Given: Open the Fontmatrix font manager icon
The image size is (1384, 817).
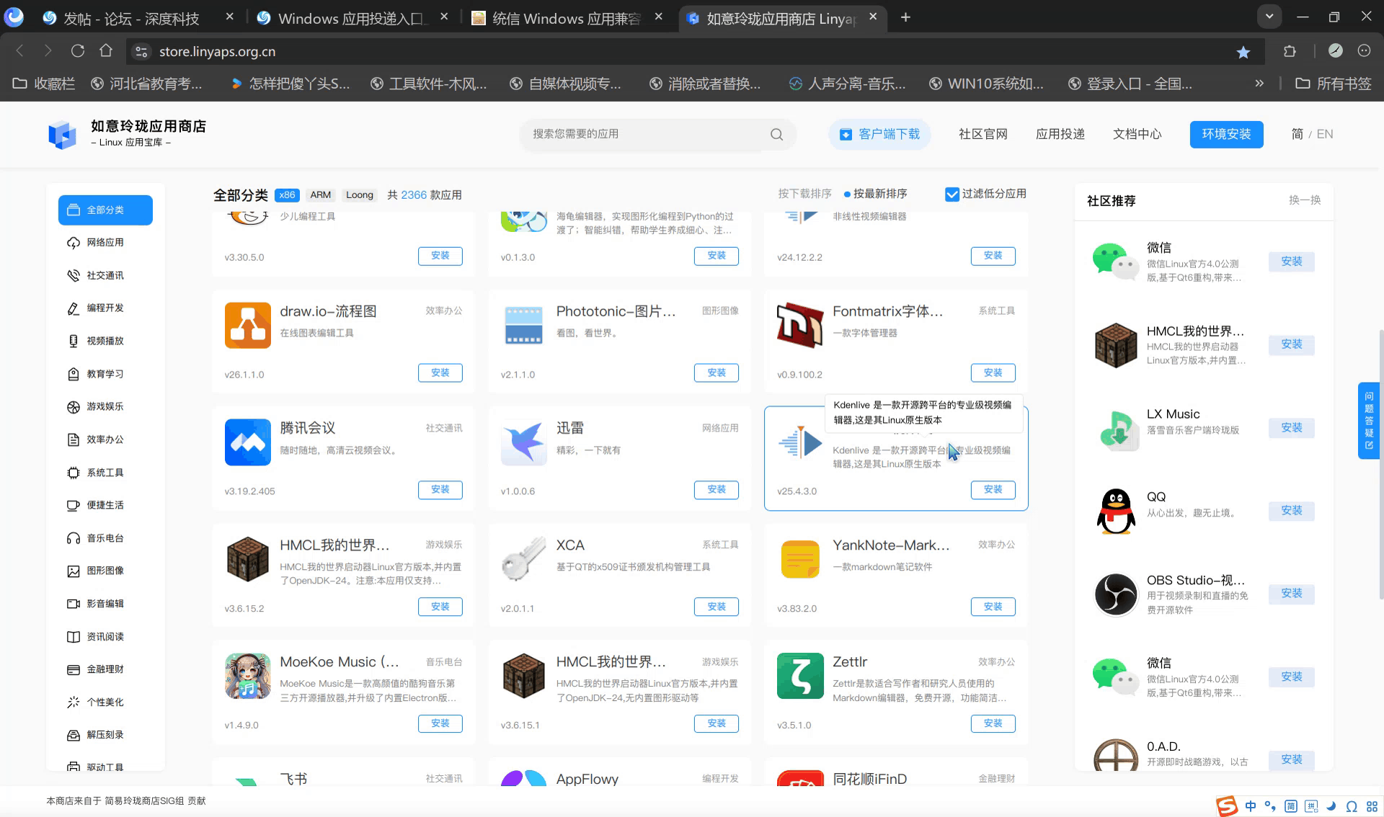Looking at the screenshot, I should tap(800, 325).
